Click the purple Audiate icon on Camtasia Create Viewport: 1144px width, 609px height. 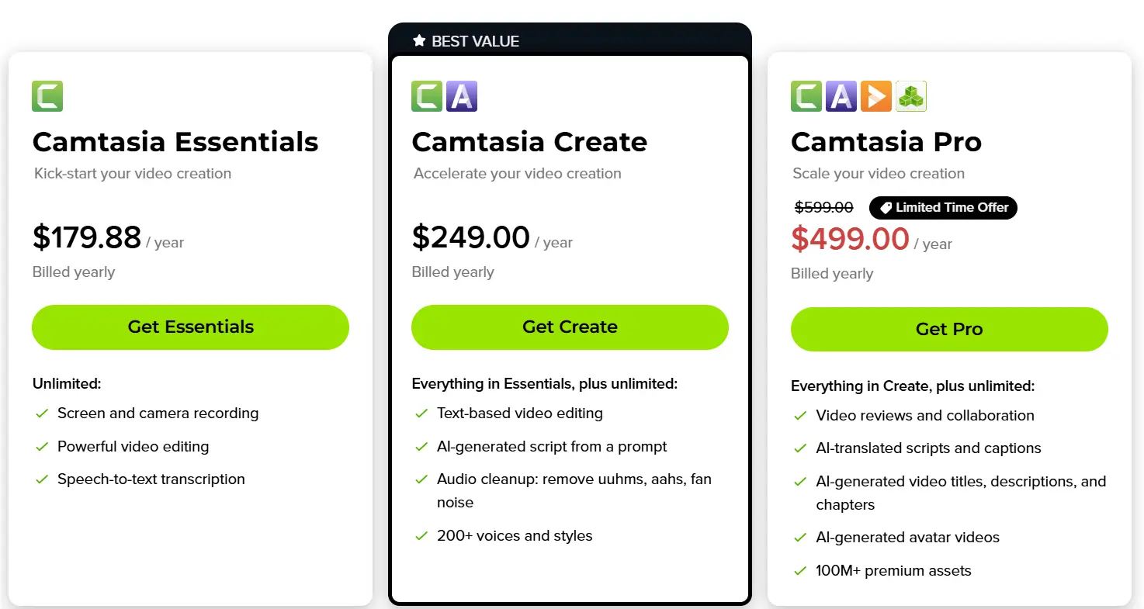point(460,95)
